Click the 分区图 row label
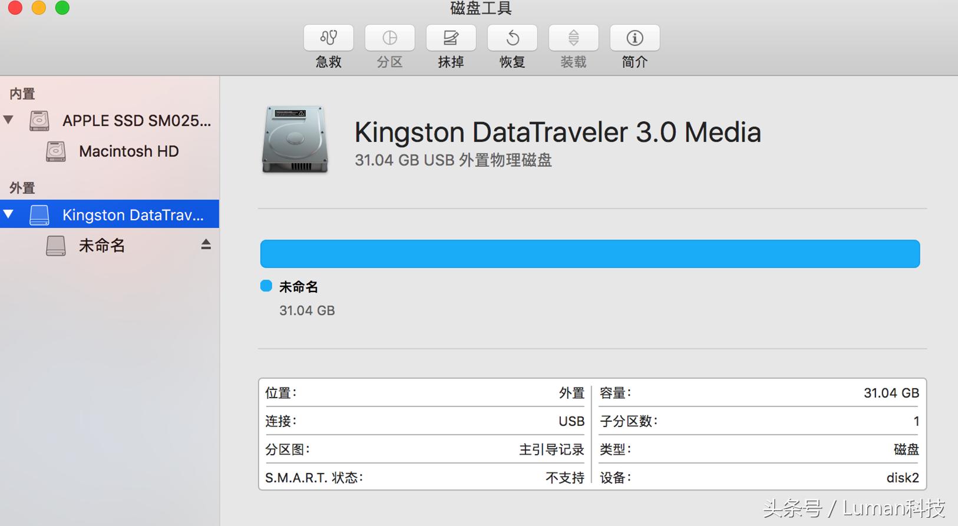The width and height of the screenshot is (958, 526). pos(288,449)
